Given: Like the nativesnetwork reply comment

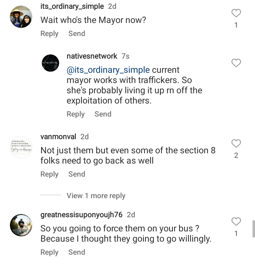Looking at the screenshot, I should (x=236, y=63).
